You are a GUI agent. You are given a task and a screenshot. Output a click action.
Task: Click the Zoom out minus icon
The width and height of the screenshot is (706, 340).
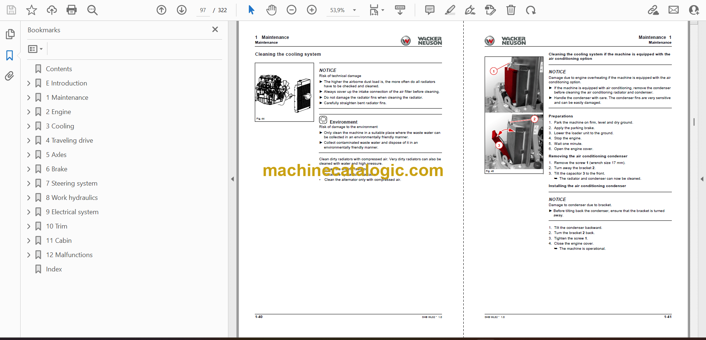pyautogui.click(x=291, y=10)
